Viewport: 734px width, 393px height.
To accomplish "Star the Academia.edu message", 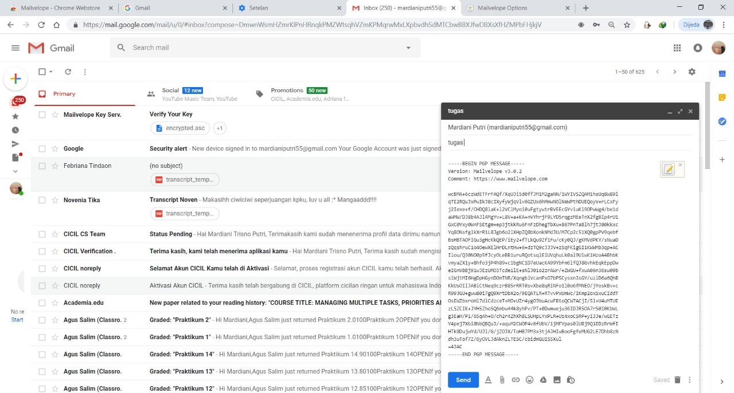I will point(55,302).
